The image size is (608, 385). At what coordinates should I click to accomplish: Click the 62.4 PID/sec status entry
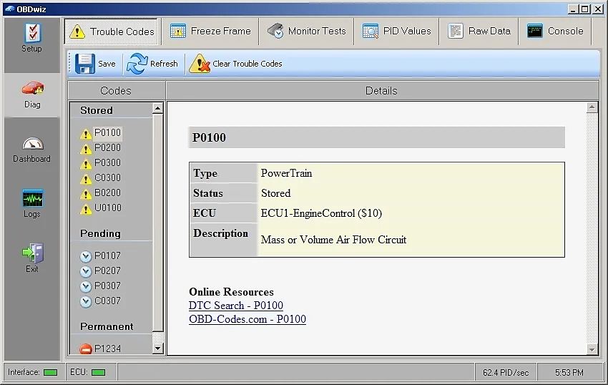[x=506, y=373]
